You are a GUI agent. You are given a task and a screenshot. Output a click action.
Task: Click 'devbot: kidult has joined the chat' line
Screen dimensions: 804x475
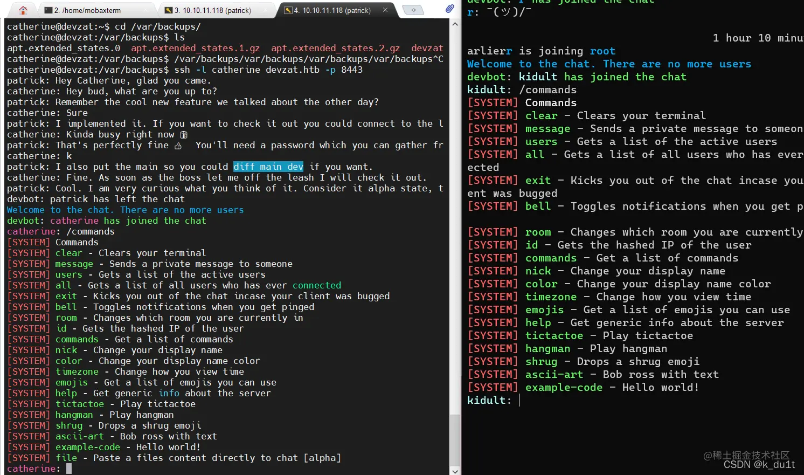(577, 77)
